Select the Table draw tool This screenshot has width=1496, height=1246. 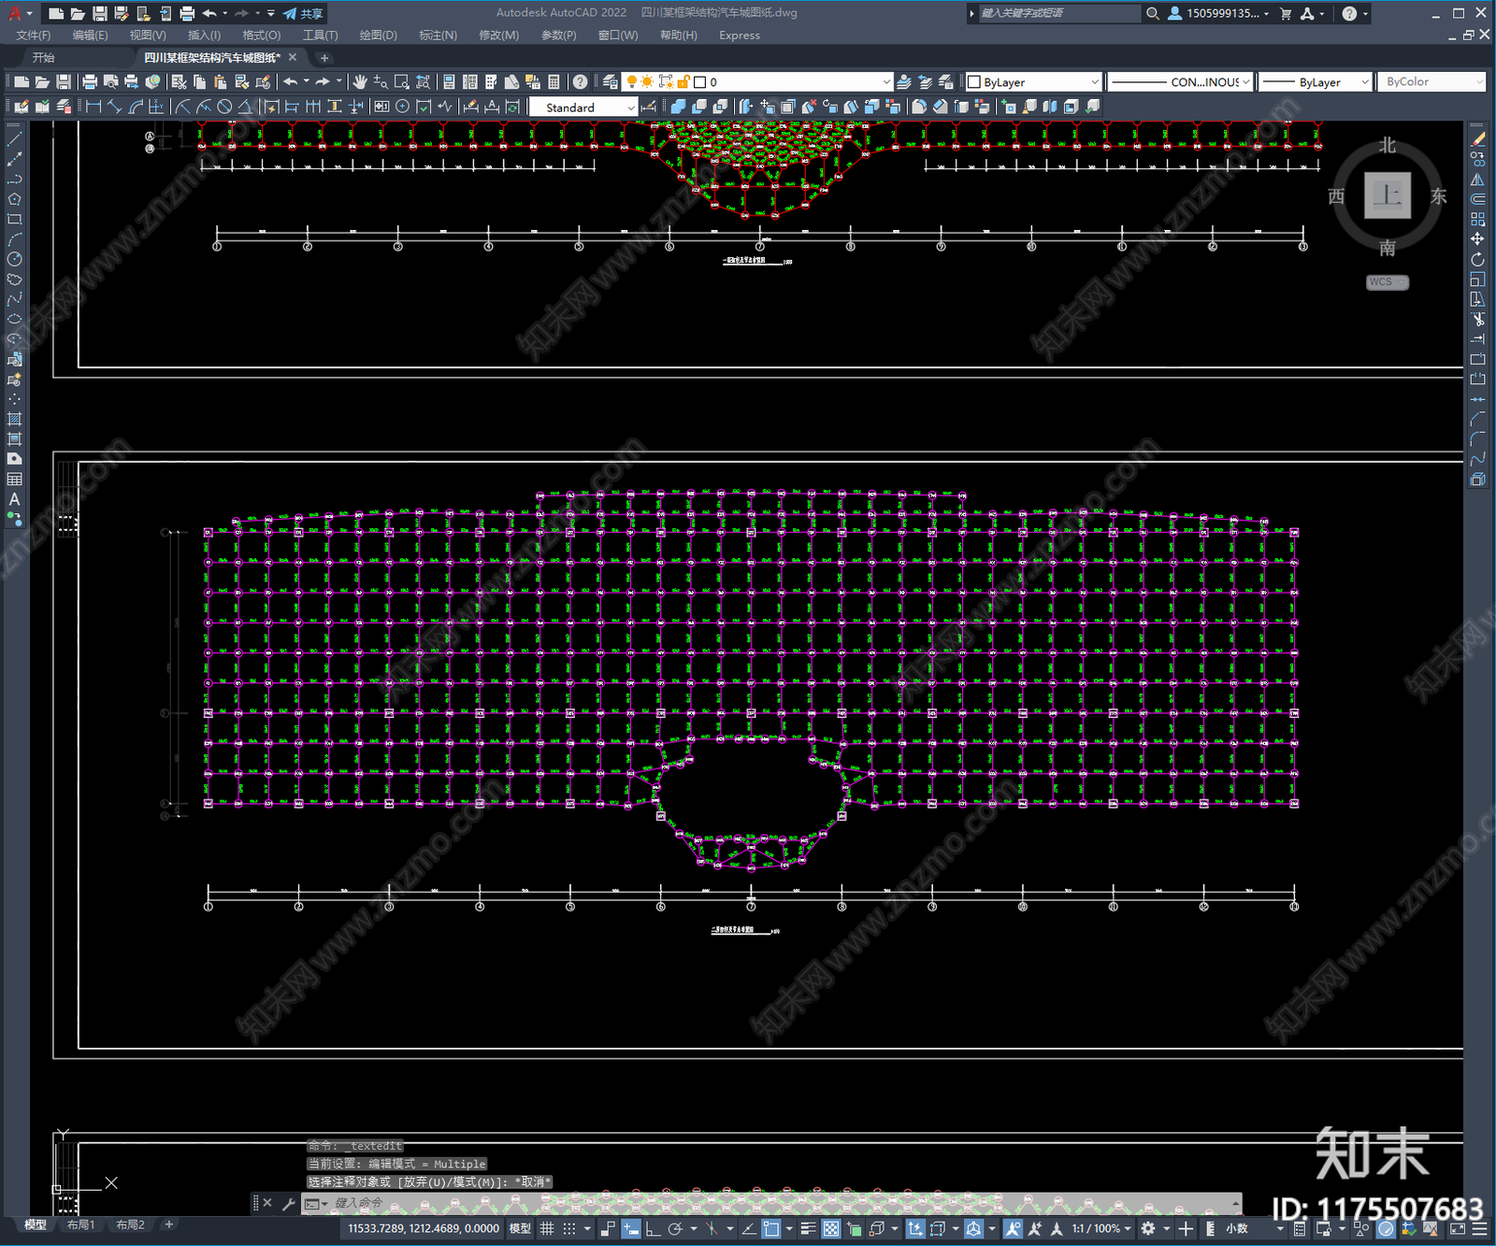click(x=14, y=479)
